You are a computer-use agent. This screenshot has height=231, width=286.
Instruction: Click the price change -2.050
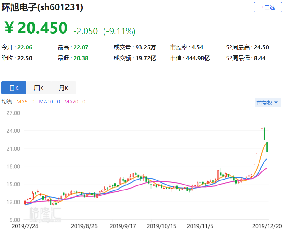click(x=85, y=31)
